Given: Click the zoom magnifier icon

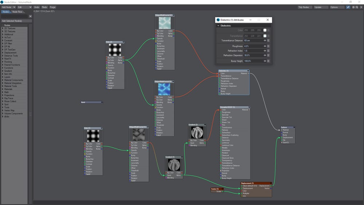Looking at the screenshot, I should [x=357, y=7].
